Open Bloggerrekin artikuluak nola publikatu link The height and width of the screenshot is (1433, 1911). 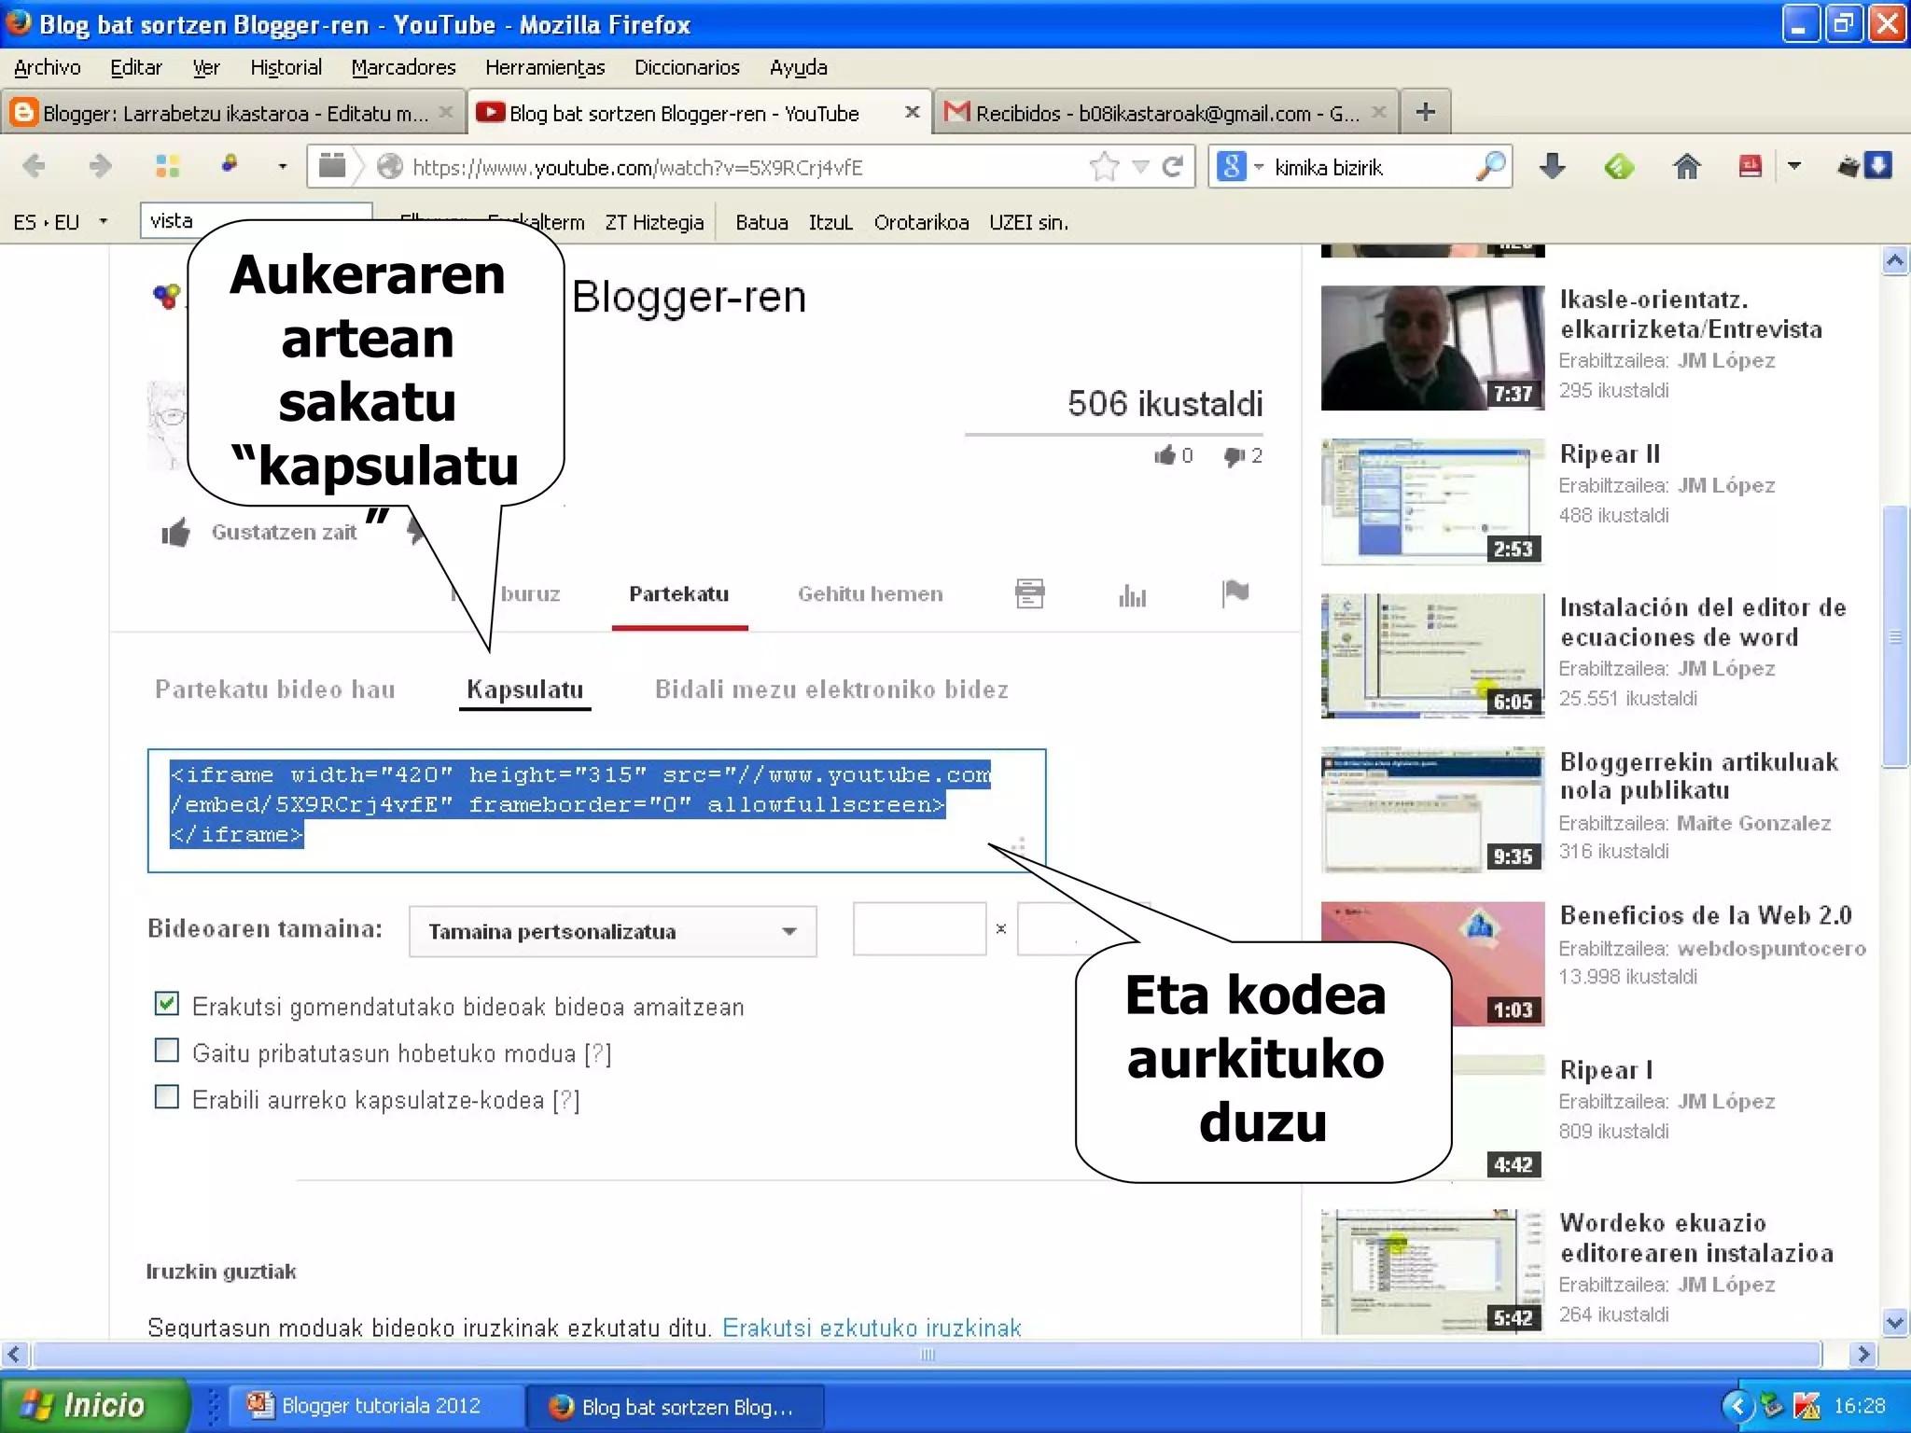point(1698,776)
